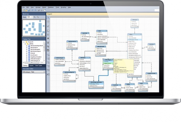The image size is (181, 122).
Task: Select the hand pan tool
Action: point(48,22)
